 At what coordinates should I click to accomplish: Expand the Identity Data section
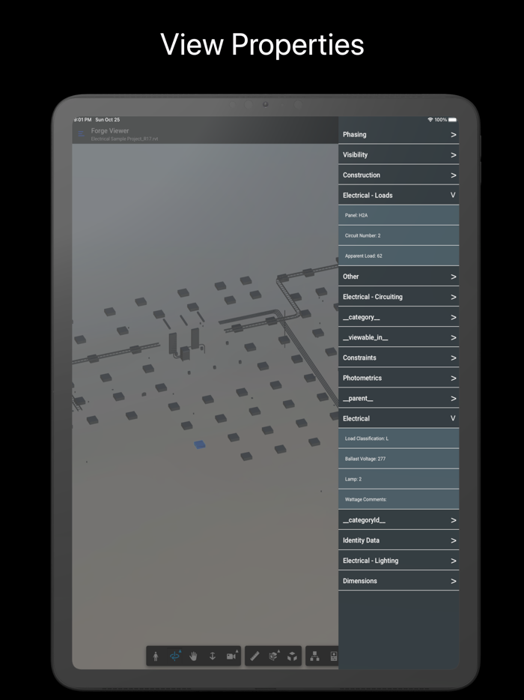[399, 540]
